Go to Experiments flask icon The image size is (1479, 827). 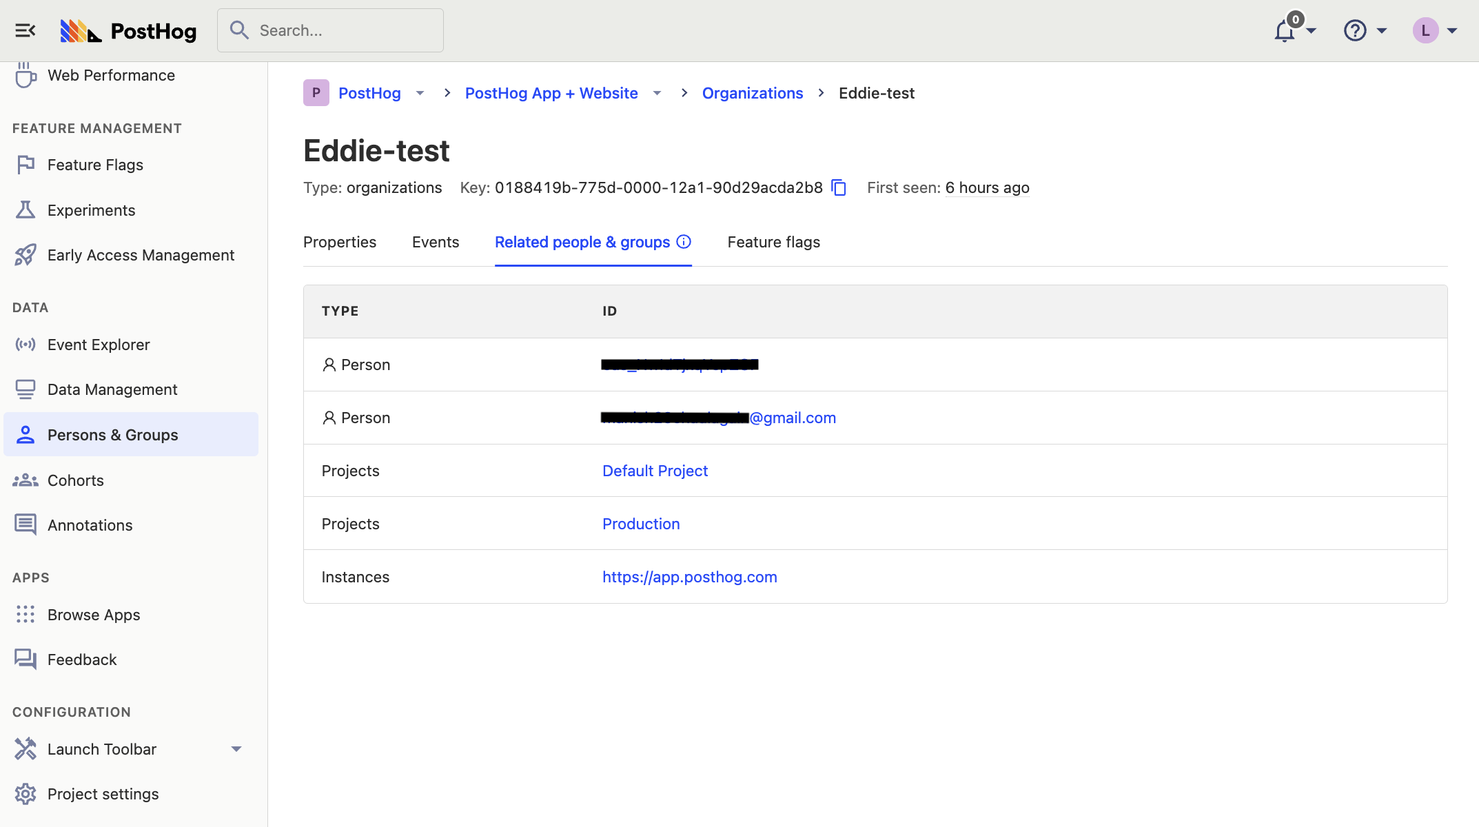coord(25,210)
